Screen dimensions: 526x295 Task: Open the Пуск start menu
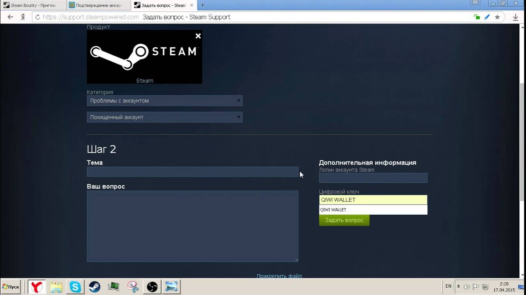11,287
